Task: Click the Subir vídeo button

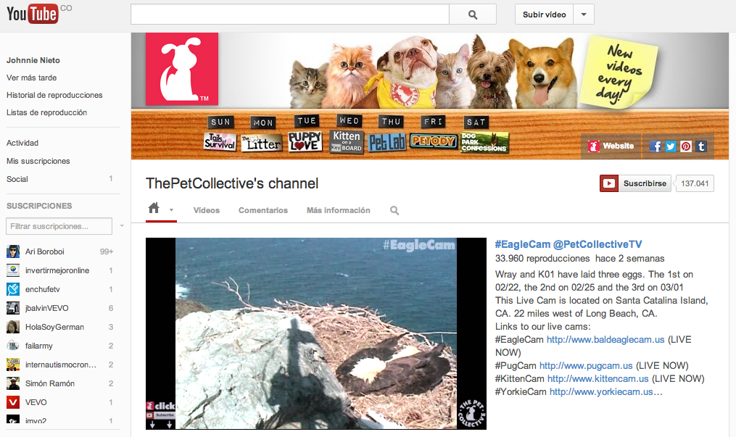Action: [544, 14]
